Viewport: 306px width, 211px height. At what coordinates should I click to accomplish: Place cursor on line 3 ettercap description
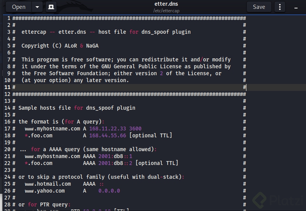point(106,32)
